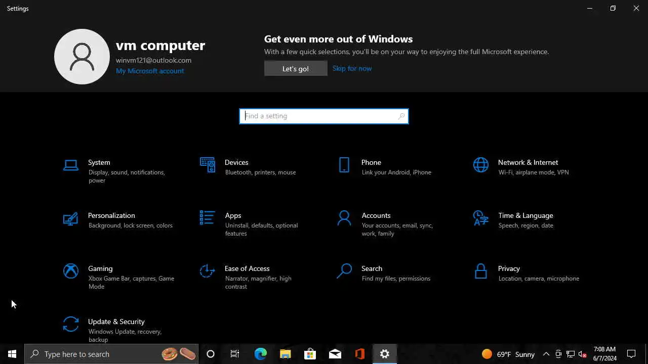Open the 69°F Sunny weather widget

click(x=508, y=354)
